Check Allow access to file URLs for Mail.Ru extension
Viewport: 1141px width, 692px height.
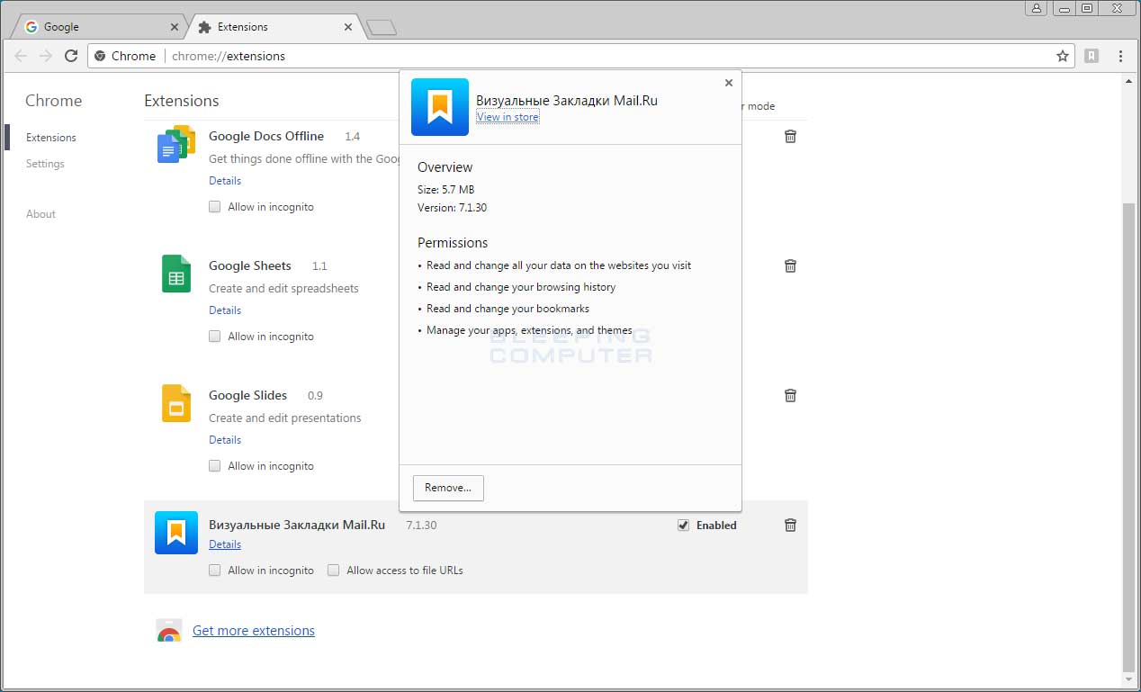[x=333, y=570]
